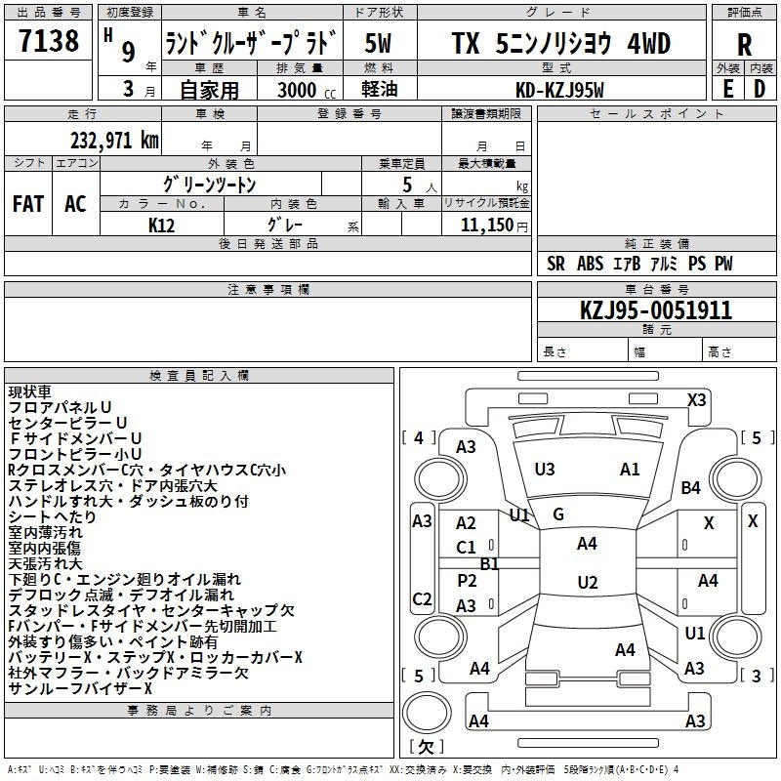
Task: Select the B4 mark on the fender
Action: click(691, 488)
